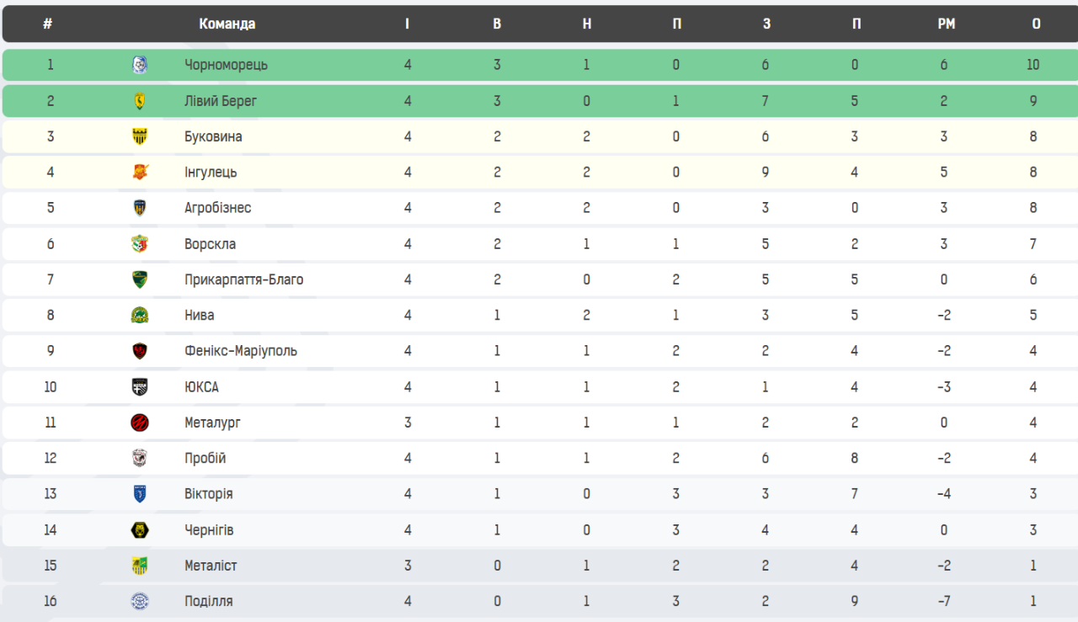Click the Поділля club emblem
Screen dimensions: 1078x622
point(140,601)
